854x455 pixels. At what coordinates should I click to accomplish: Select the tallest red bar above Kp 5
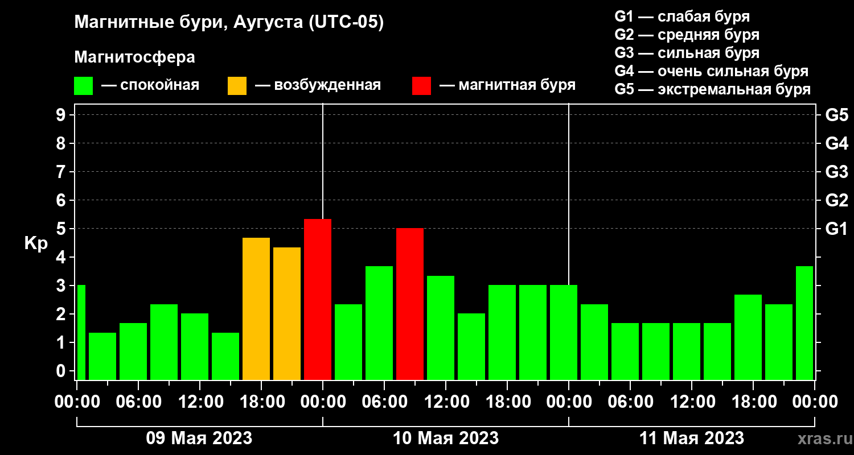pos(318,299)
